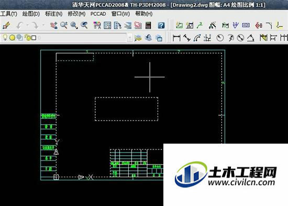Open the Undo history dropdown arrow
This screenshot has width=288, height=206.
(x=27, y=25)
